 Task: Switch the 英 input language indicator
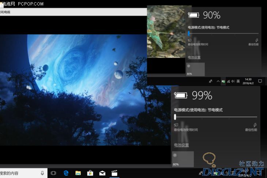coord(238,81)
